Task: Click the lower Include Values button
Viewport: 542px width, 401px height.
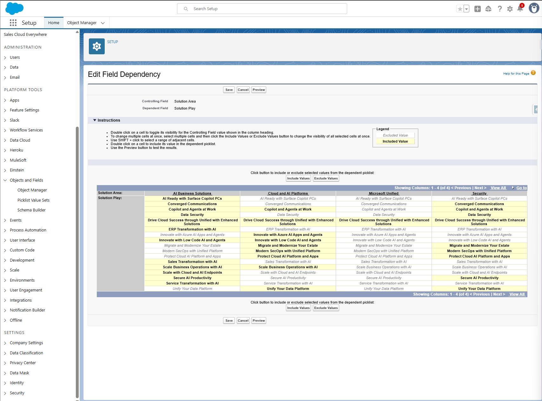Action: 298,308
